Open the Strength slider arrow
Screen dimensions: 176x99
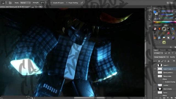tap(46, 3)
